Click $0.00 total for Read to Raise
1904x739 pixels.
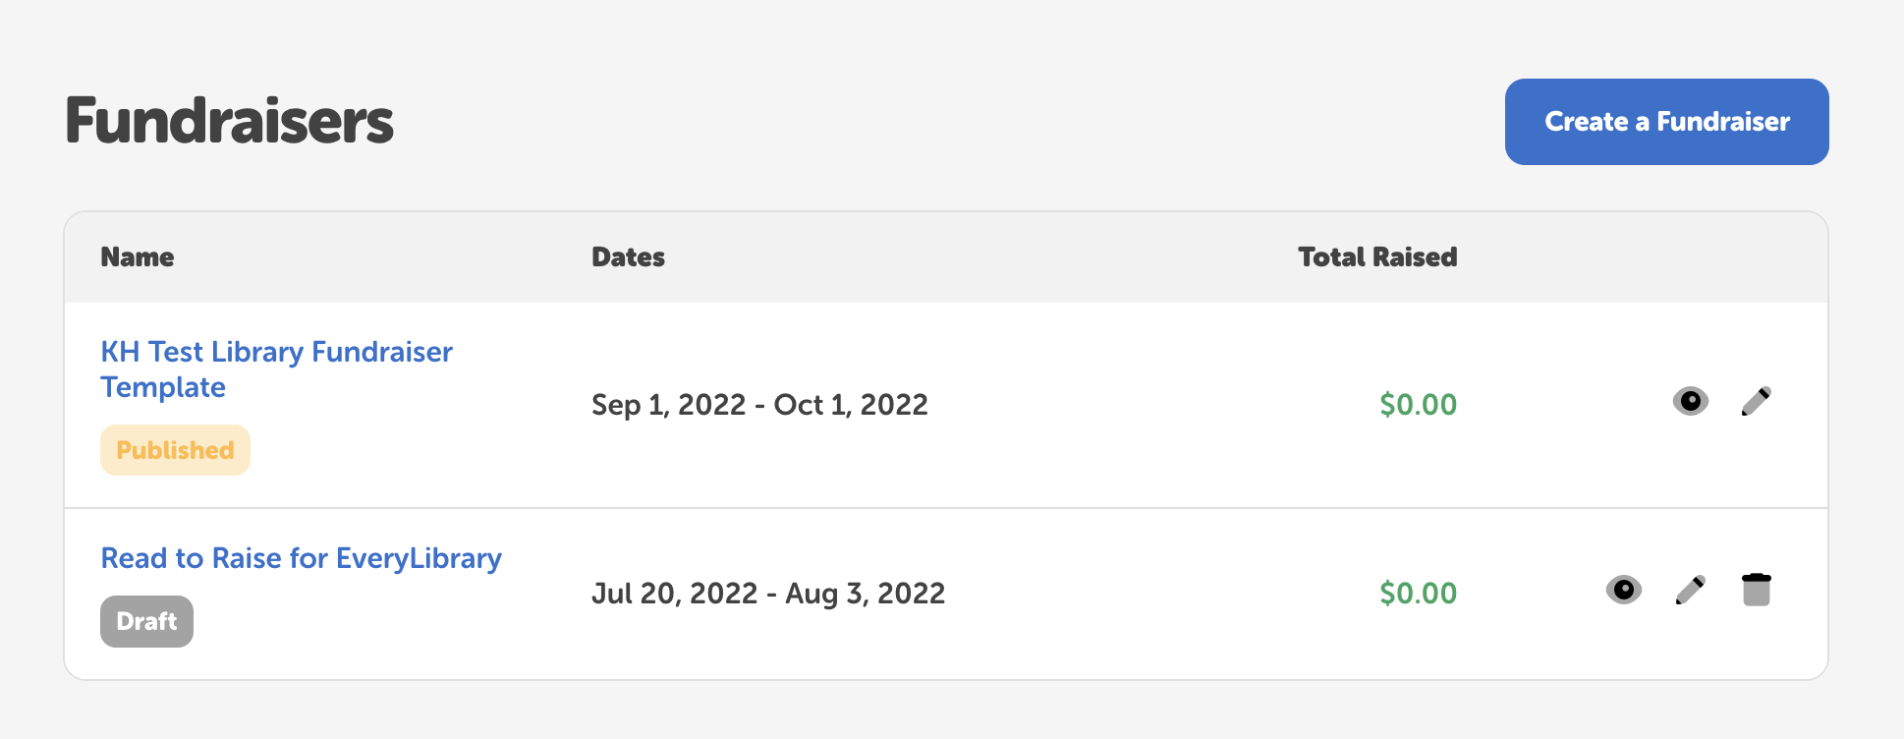1418,594
